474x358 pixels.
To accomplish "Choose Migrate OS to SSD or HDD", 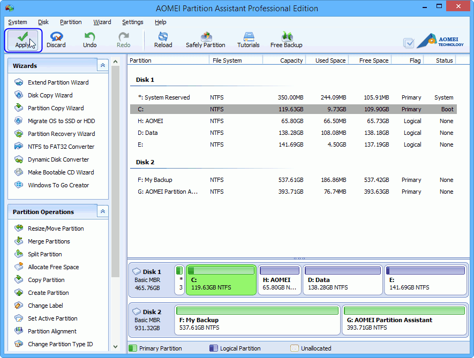I will [62, 121].
